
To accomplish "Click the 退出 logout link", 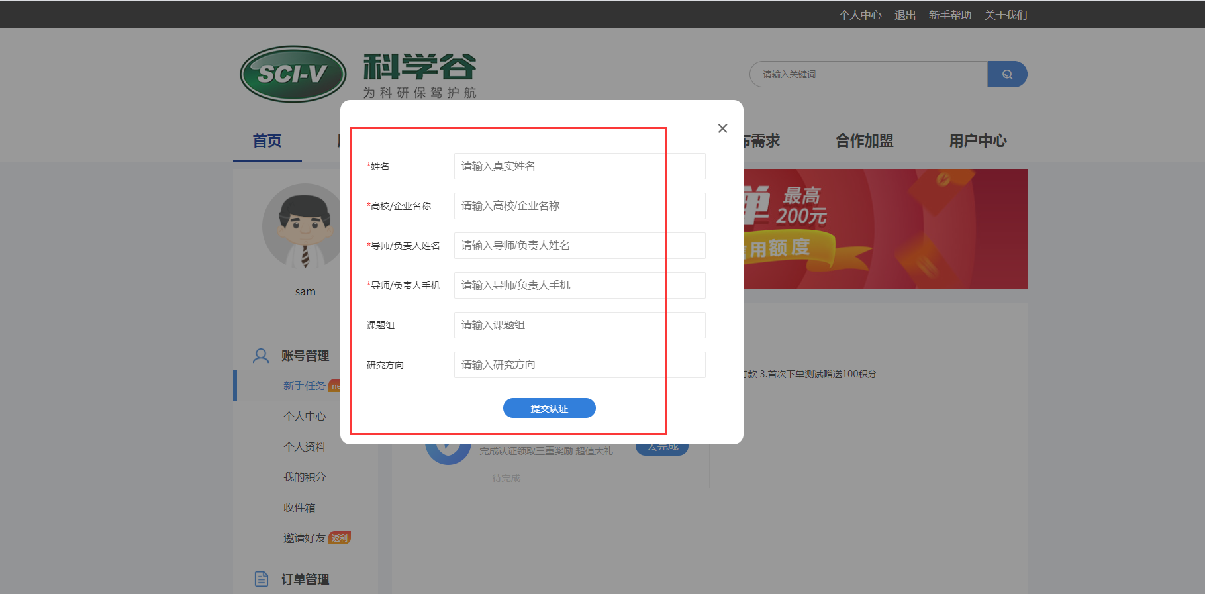I will pyautogui.click(x=904, y=15).
